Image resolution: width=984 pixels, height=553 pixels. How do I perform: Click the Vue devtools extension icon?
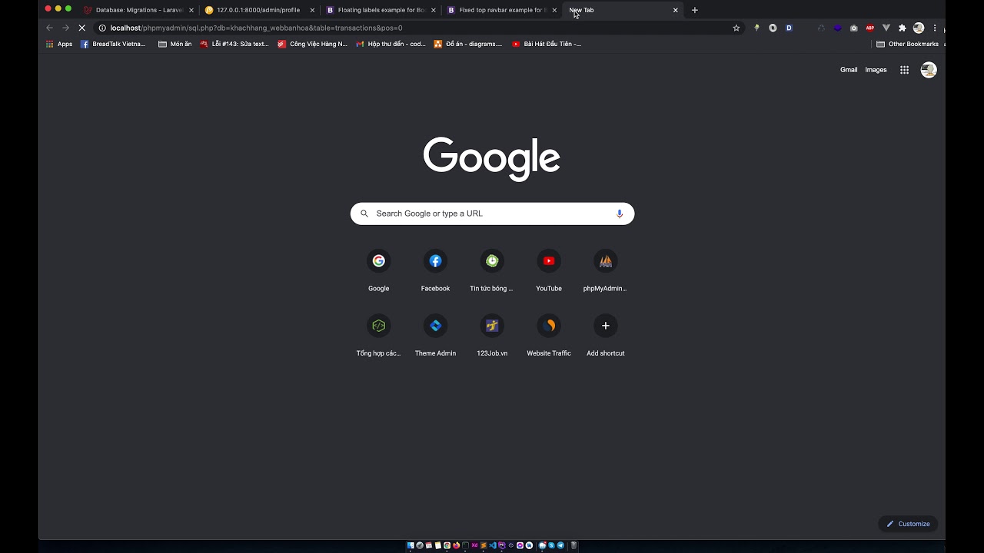(886, 28)
